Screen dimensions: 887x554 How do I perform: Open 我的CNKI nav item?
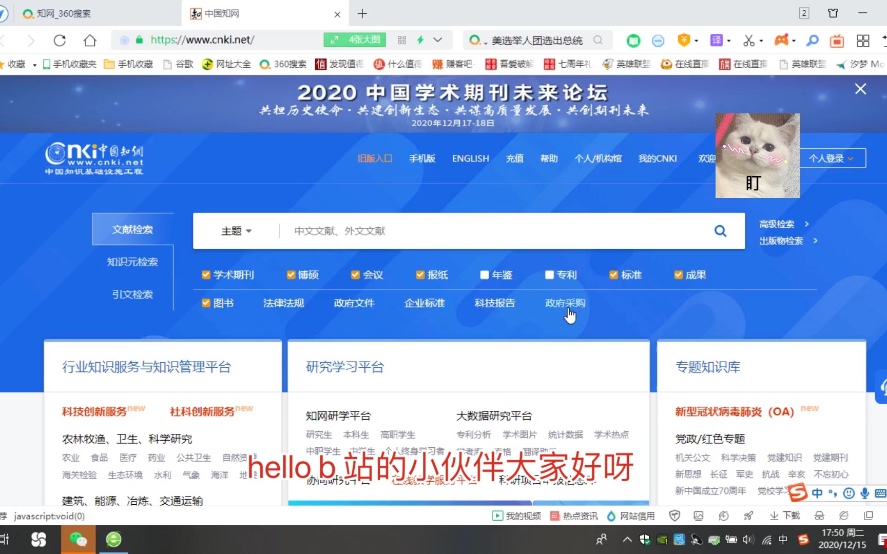[x=658, y=159]
